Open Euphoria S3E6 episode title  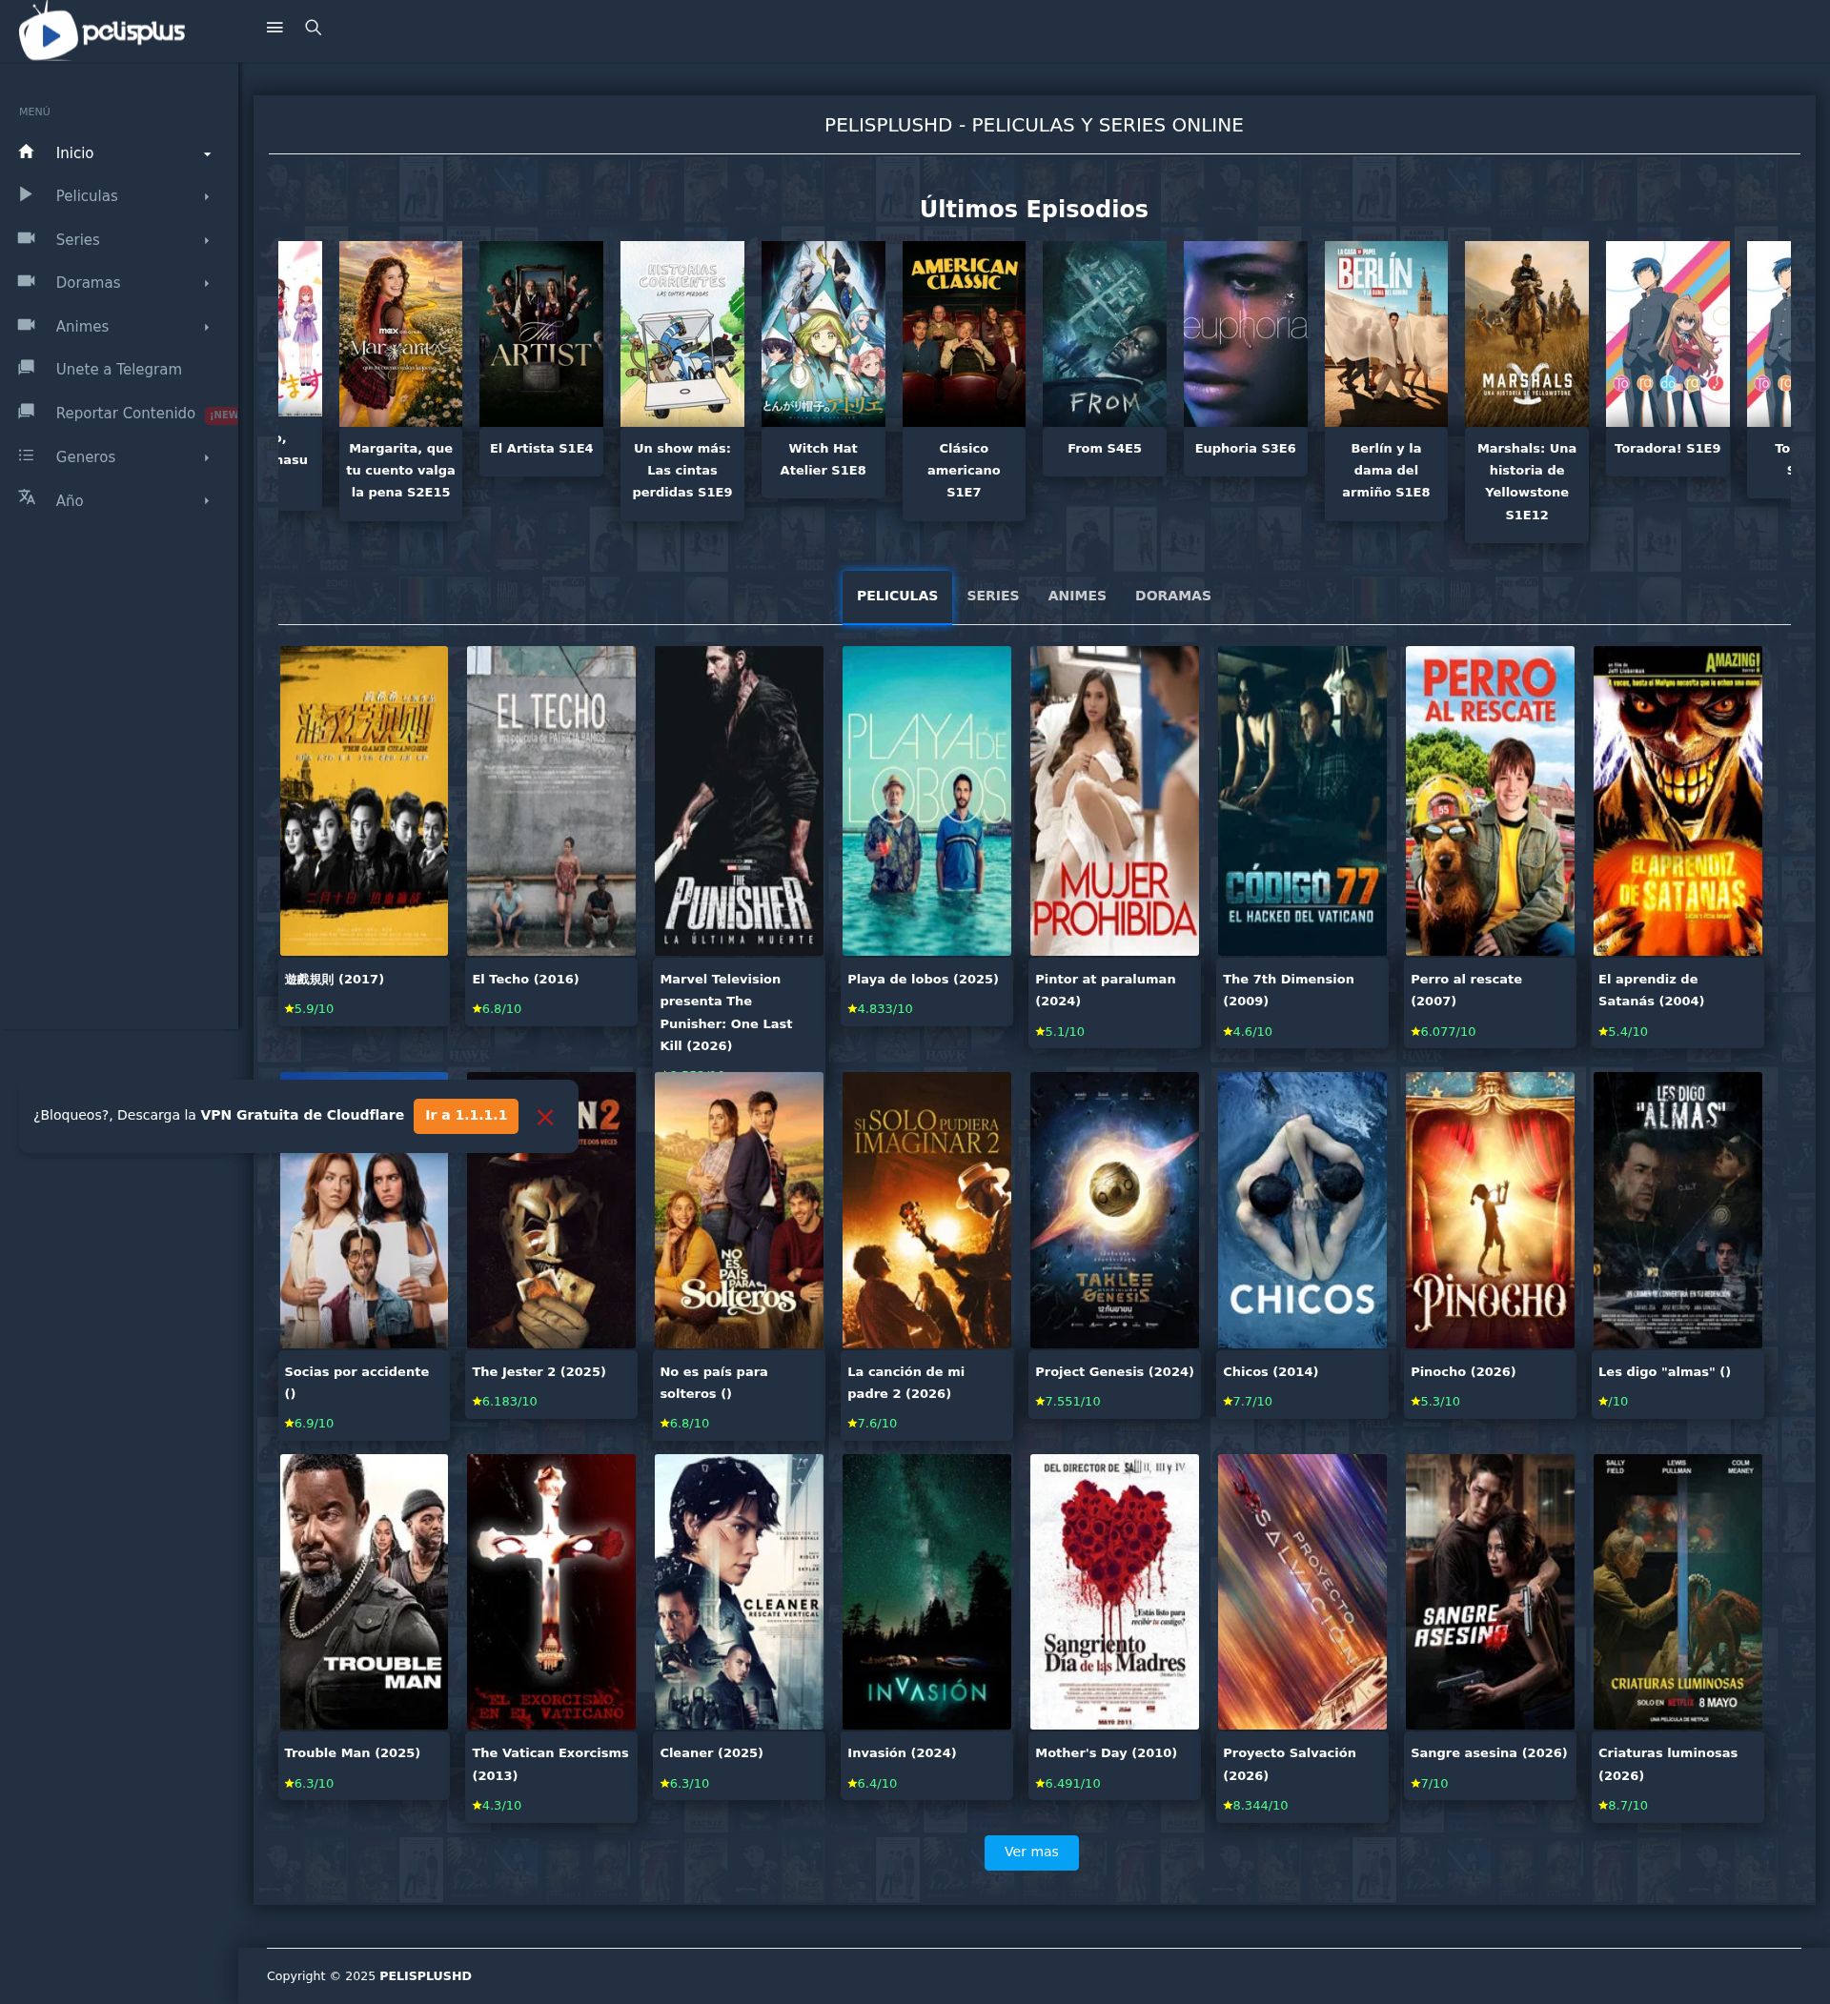click(x=1245, y=448)
